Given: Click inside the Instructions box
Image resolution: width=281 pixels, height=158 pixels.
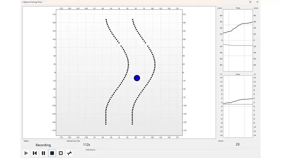Looking at the screenshot, I should click(x=172, y=153).
